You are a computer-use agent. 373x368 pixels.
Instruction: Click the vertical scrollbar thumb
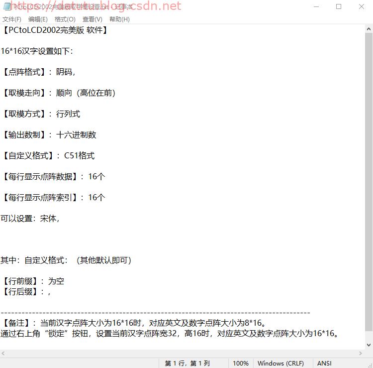369,179
